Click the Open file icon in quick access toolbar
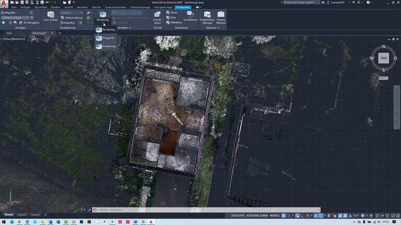Screen dimensions: 401x225 pos(17,2)
